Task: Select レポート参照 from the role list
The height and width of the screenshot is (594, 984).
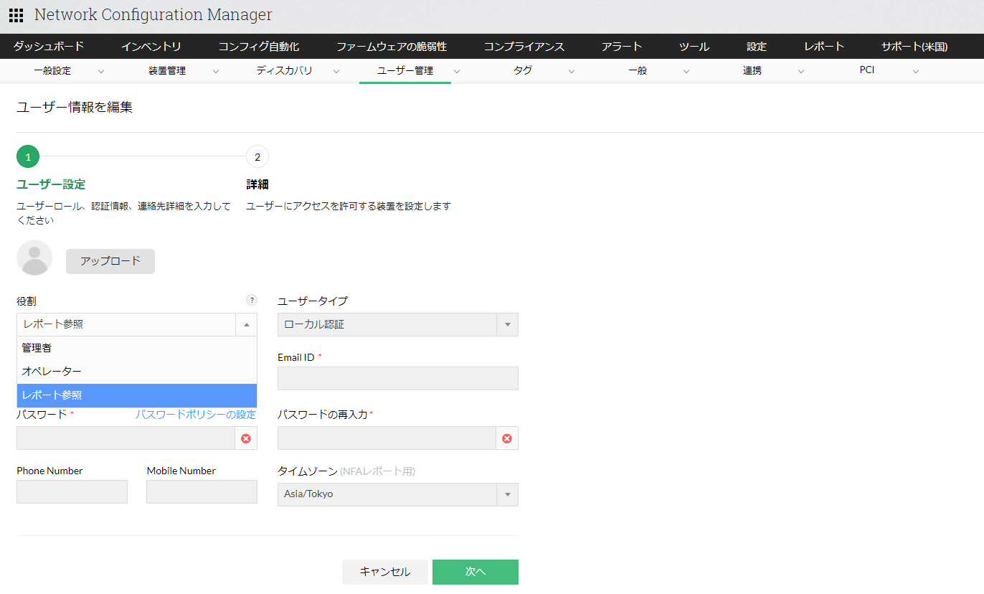Action: tap(137, 395)
